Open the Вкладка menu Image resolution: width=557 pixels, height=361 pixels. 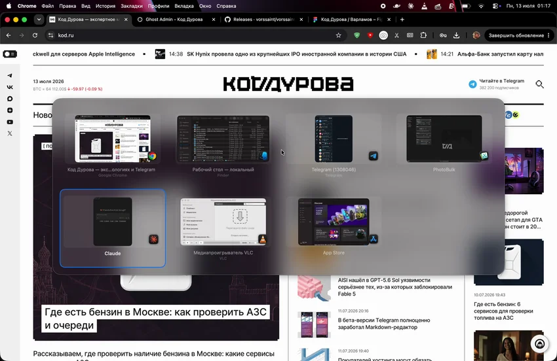pos(184,6)
